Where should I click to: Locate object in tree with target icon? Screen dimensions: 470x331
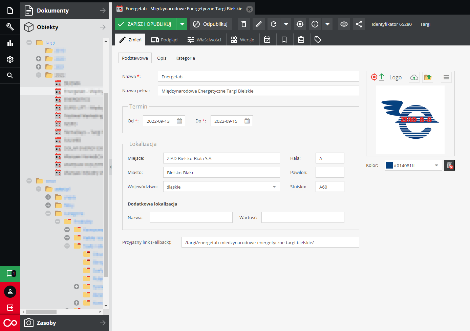tap(300, 24)
